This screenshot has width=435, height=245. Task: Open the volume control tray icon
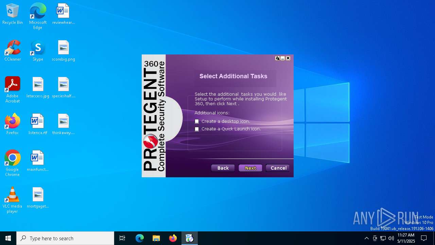coord(391,238)
